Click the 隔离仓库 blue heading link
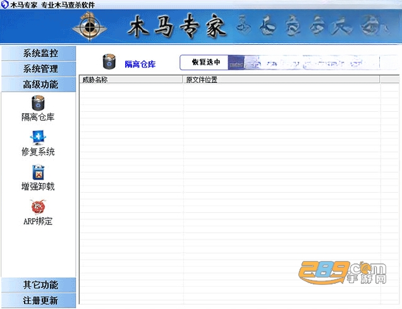402x309 pixels. click(140, 64)
